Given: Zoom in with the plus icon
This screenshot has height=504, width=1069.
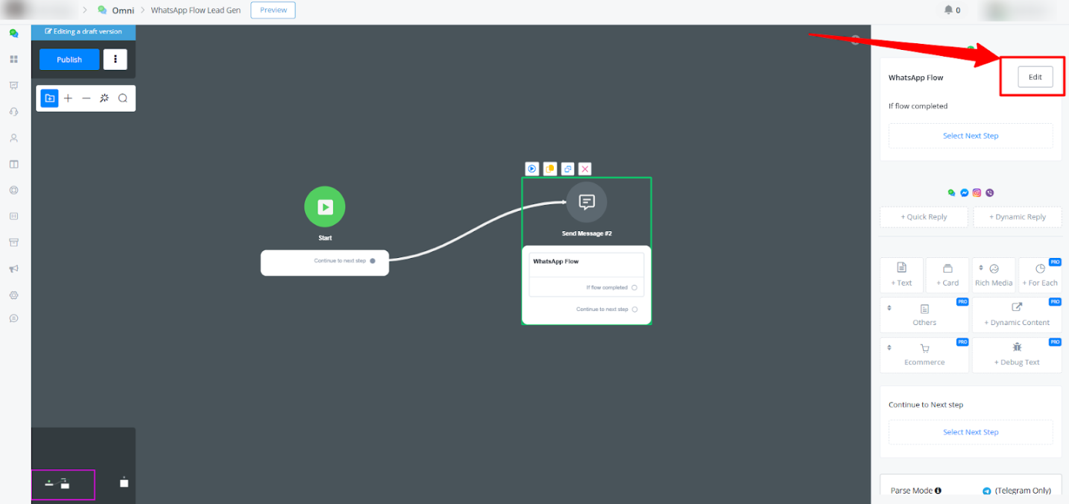Looking at the screenshot, I should pyautogui.click(x=68, y=98).
